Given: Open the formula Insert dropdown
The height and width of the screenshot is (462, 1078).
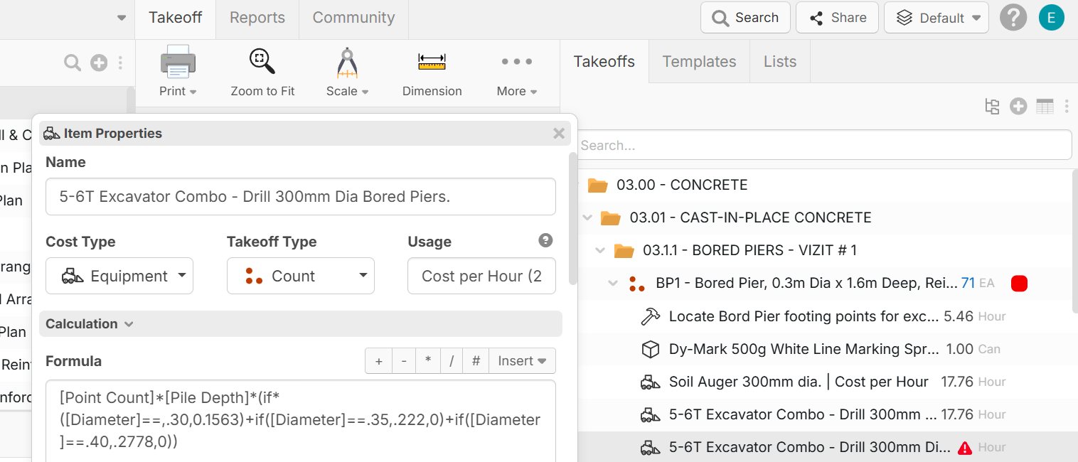Looking at the screenshot, I should pyautogui.click(x=522, y=361).
